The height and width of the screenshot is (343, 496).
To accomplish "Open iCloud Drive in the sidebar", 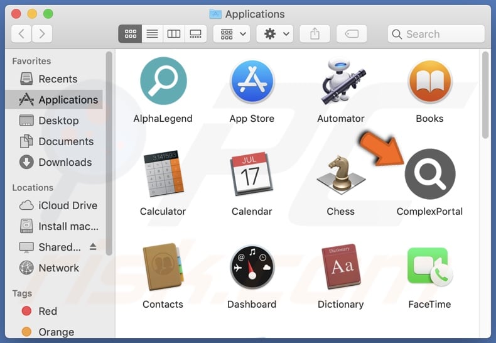I will 54,205.
